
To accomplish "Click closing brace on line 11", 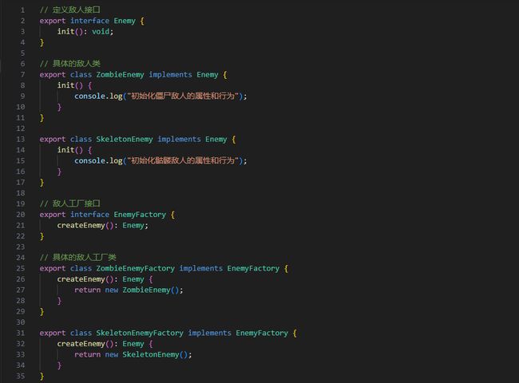I will pos(42,118).
